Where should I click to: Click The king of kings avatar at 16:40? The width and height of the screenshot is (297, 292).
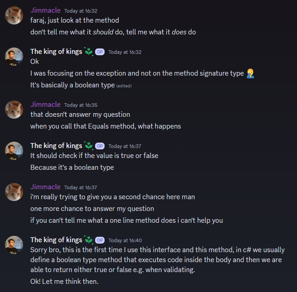pos(14,244)
